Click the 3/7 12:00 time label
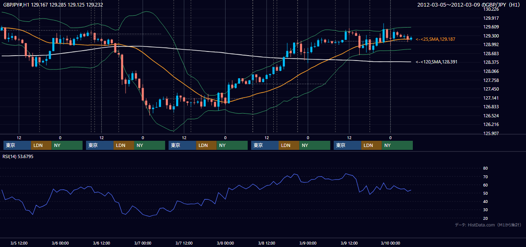Screen dimensions: 526x247 (x=184, y=243)
